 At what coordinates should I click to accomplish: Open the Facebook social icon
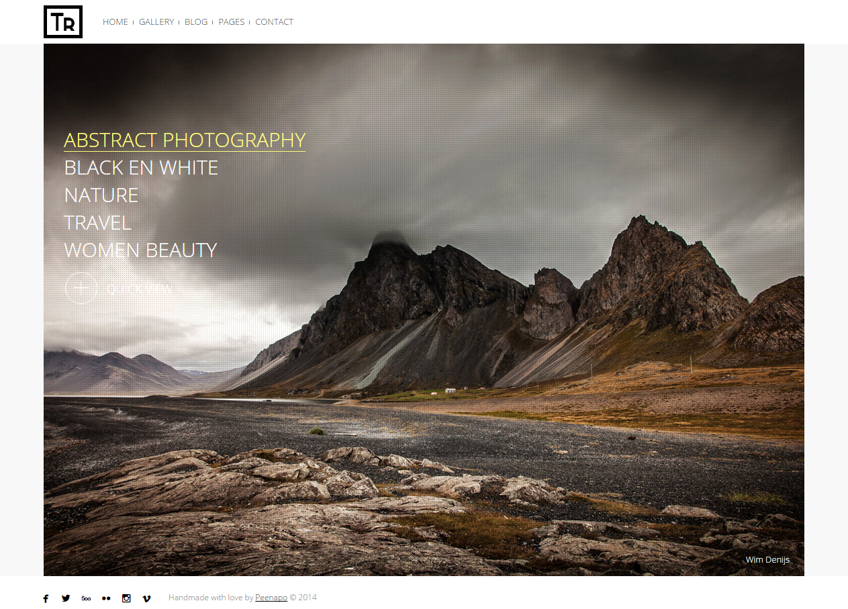pos(46,598)
